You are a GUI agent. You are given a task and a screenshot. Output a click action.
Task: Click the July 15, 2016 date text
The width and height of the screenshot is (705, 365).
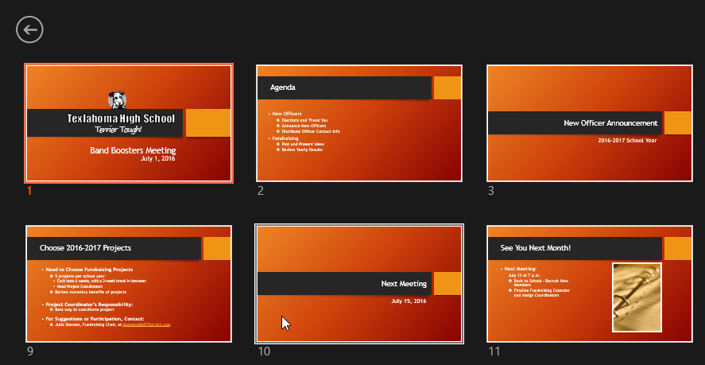pyautogui.click(x=409, y=301)
